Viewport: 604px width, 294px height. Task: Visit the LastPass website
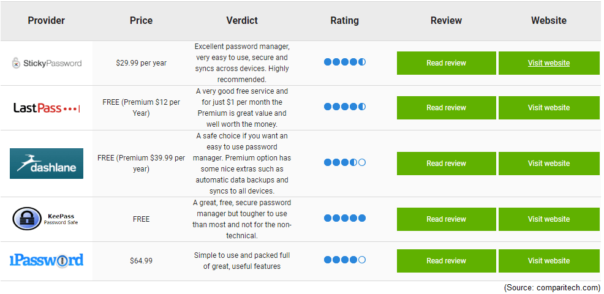click(x=549, y=108)
